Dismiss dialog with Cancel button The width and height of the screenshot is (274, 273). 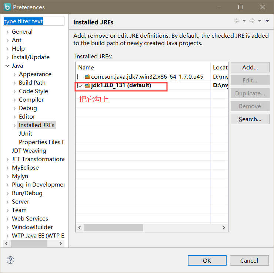point(249,260)
